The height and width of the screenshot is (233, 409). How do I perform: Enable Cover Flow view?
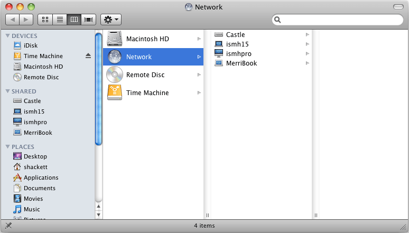pos(88,20)
